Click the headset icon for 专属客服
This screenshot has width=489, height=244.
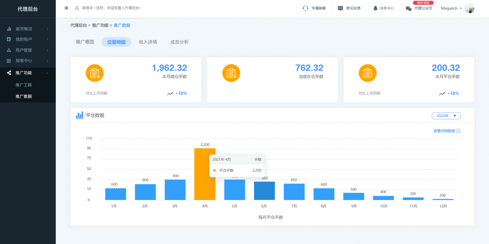click(305, 8)
